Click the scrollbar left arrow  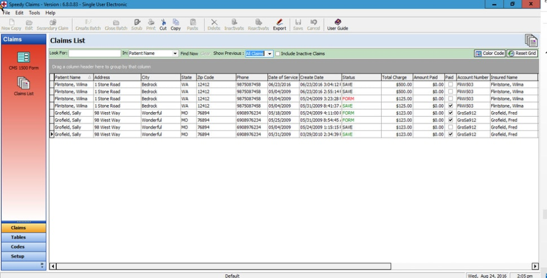pos(52,267)
